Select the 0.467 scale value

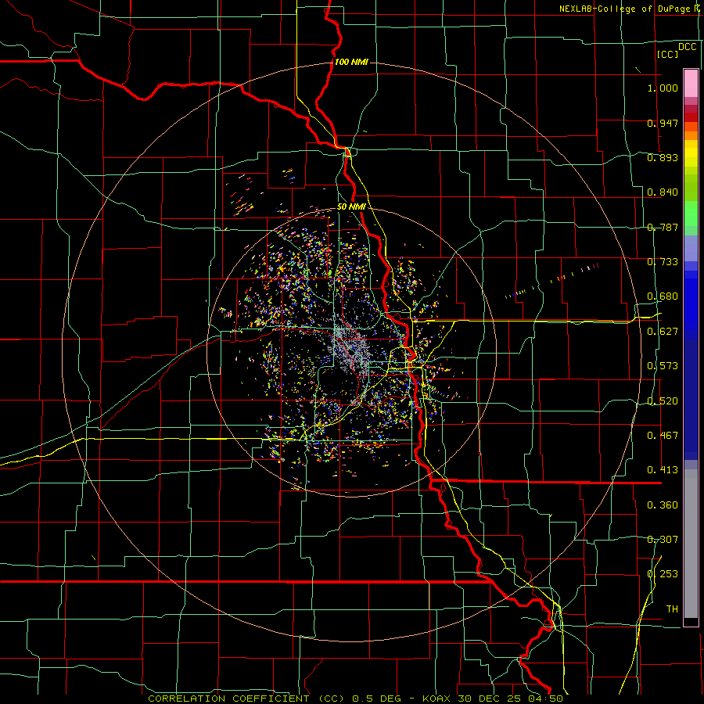[663, 436]
